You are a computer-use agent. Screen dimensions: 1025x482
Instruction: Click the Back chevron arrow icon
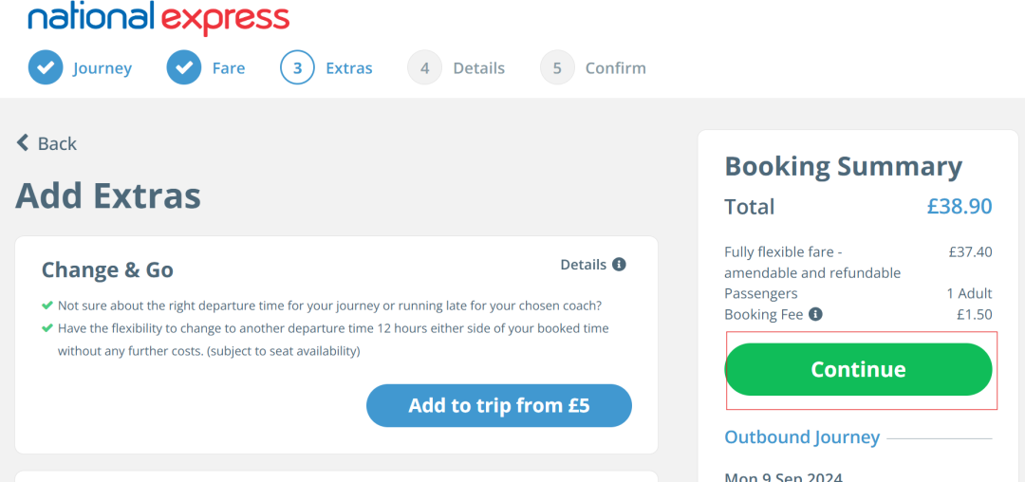coord(23,143)
